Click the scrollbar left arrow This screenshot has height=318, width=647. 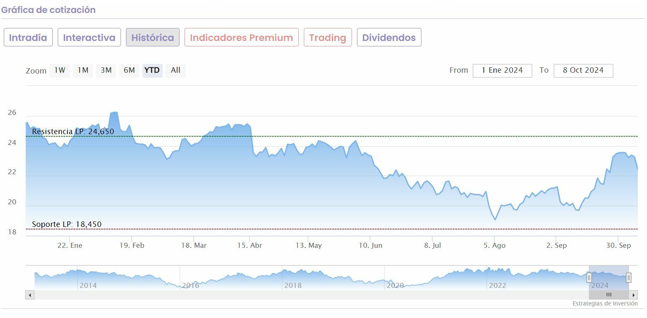30,295
